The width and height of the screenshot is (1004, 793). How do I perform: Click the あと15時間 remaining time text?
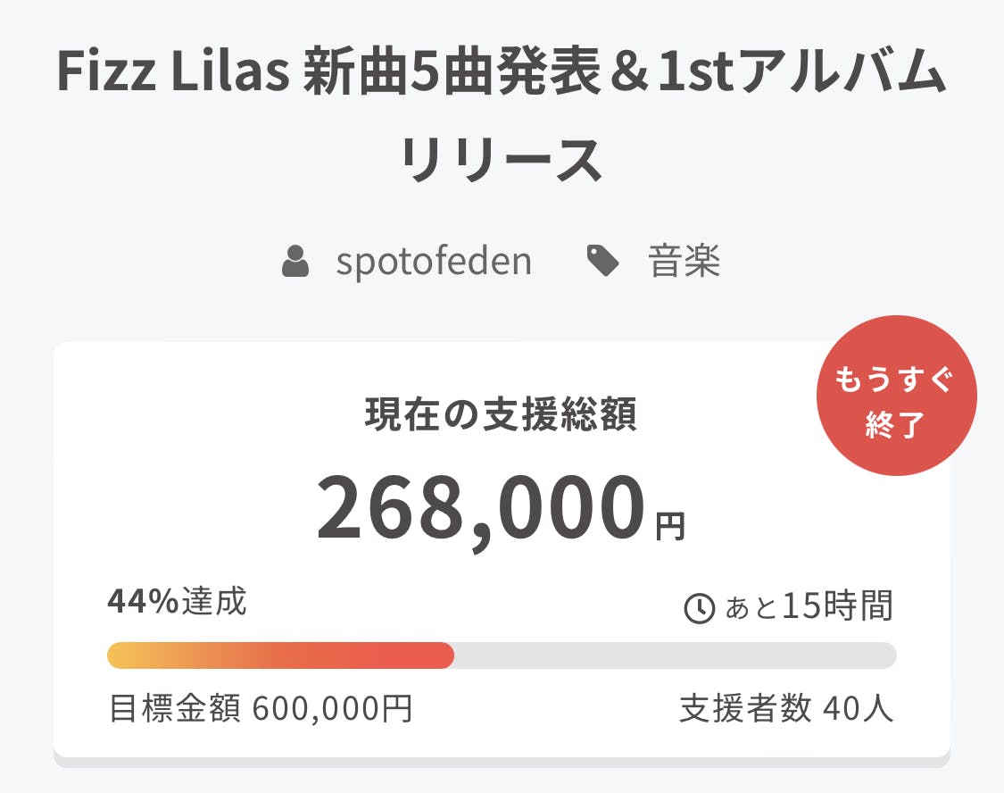coord(809,607)
